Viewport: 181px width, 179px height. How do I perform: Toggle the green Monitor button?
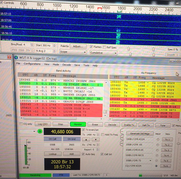[x=78, y=124]
